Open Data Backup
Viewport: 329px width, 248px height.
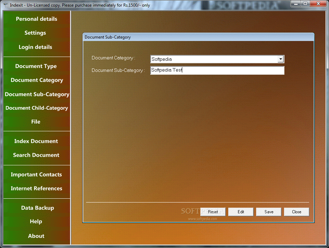(38, 208)
